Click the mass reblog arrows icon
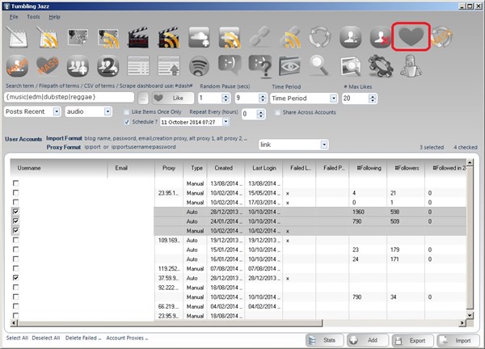Image resolution: width=485 pixels, height=349 pixels. 441,37
